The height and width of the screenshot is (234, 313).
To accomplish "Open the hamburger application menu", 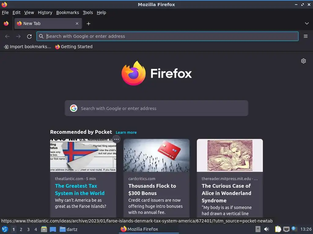I will pos(306,36).
